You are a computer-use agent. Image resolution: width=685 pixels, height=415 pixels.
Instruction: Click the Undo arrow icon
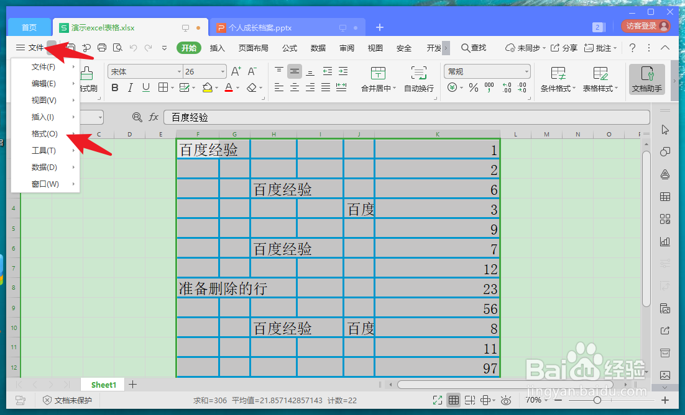tap(133, 48)
